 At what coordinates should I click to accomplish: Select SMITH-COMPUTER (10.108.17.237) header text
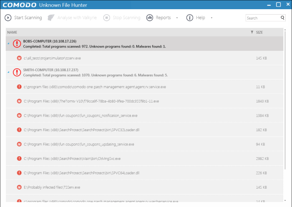pyautogui.click(x=50, y=70)
